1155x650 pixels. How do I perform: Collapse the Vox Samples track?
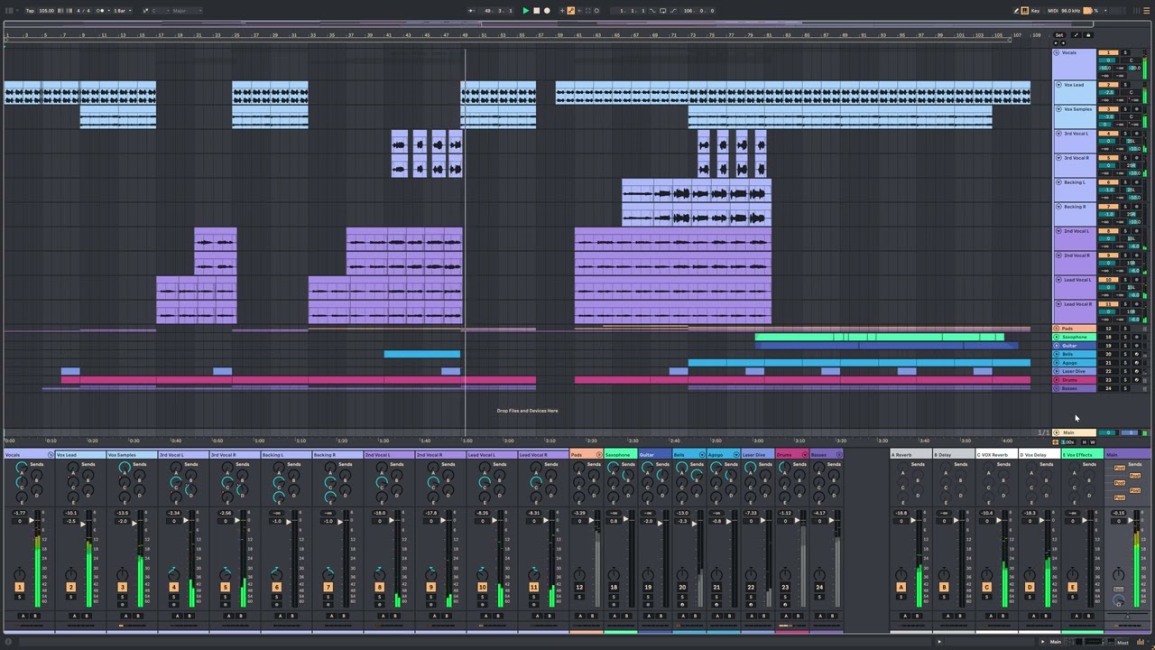(1058, 109)
